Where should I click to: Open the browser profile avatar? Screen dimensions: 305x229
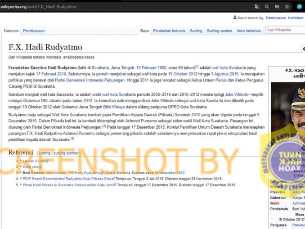coord(299,7)
